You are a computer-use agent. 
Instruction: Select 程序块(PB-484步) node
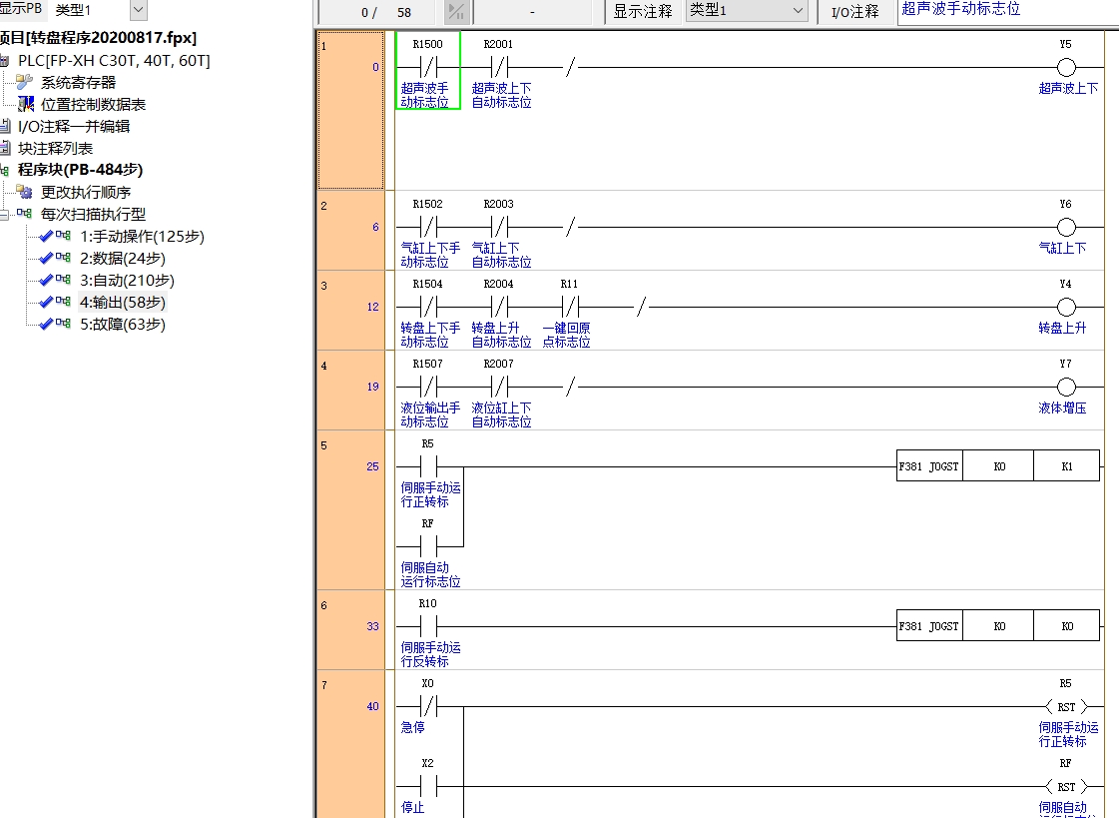pyautogui.click(x=81, y=170)
